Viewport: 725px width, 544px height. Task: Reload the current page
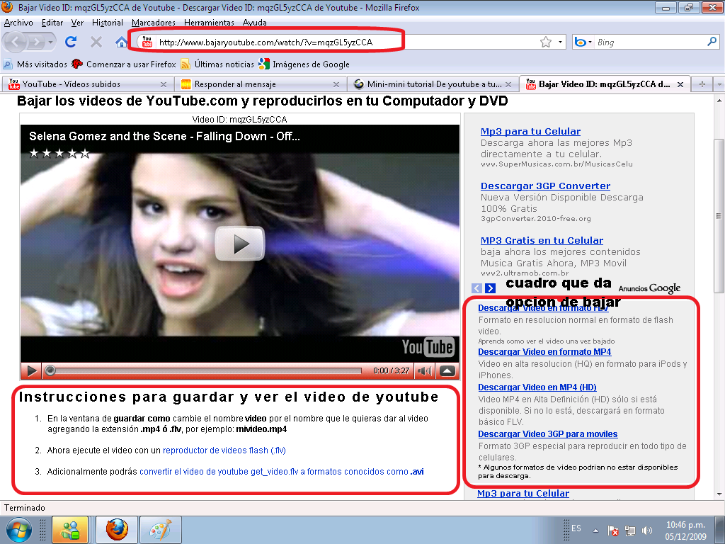click(x=71, y=42)
